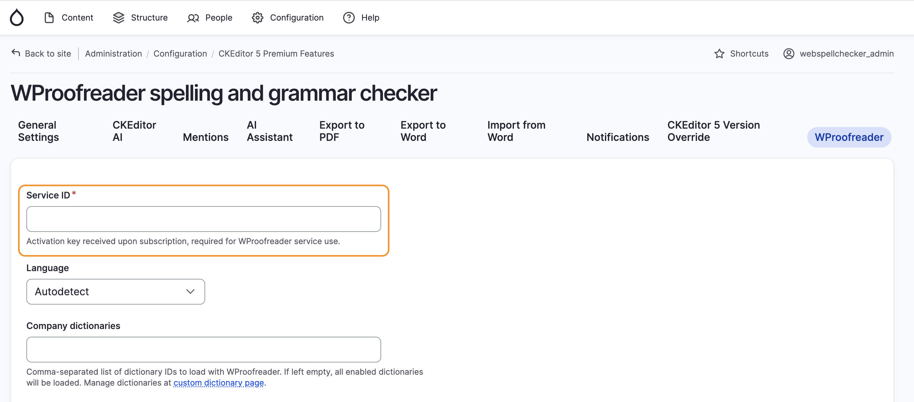Click the Drupal drop logo icon
This screenshot has height=402, width=914.
pos(17,17)
